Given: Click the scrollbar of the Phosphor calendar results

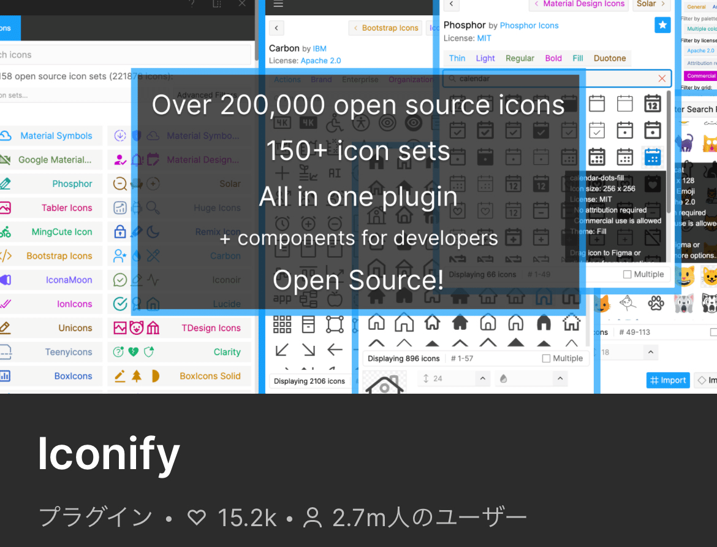Looking at the screenshot, I should pos(669,152).
